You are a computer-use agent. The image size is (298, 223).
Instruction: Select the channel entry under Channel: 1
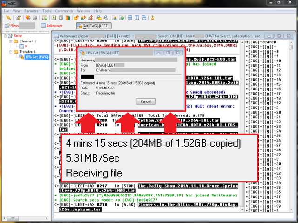point(26,46)
